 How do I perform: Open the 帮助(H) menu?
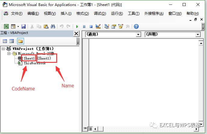193,14
